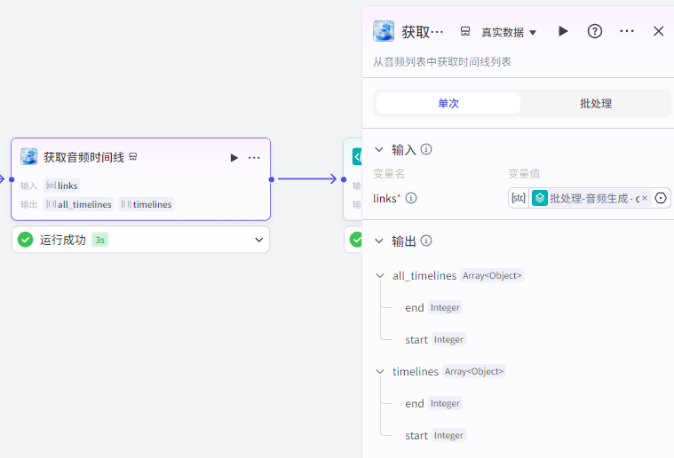This screenshot has width=674, height=458.
Task: Click the teal code icon on the next node
Action: pyautogui.click(x=357, y=156)
